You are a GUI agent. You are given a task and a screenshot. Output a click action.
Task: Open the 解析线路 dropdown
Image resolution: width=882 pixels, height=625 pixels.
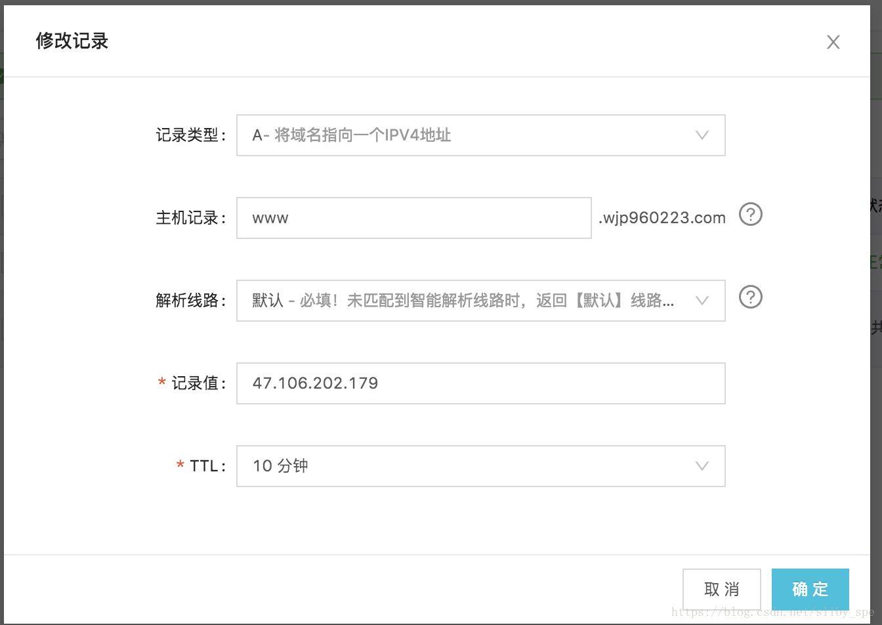pyautogui.click(x=480, y=301)
